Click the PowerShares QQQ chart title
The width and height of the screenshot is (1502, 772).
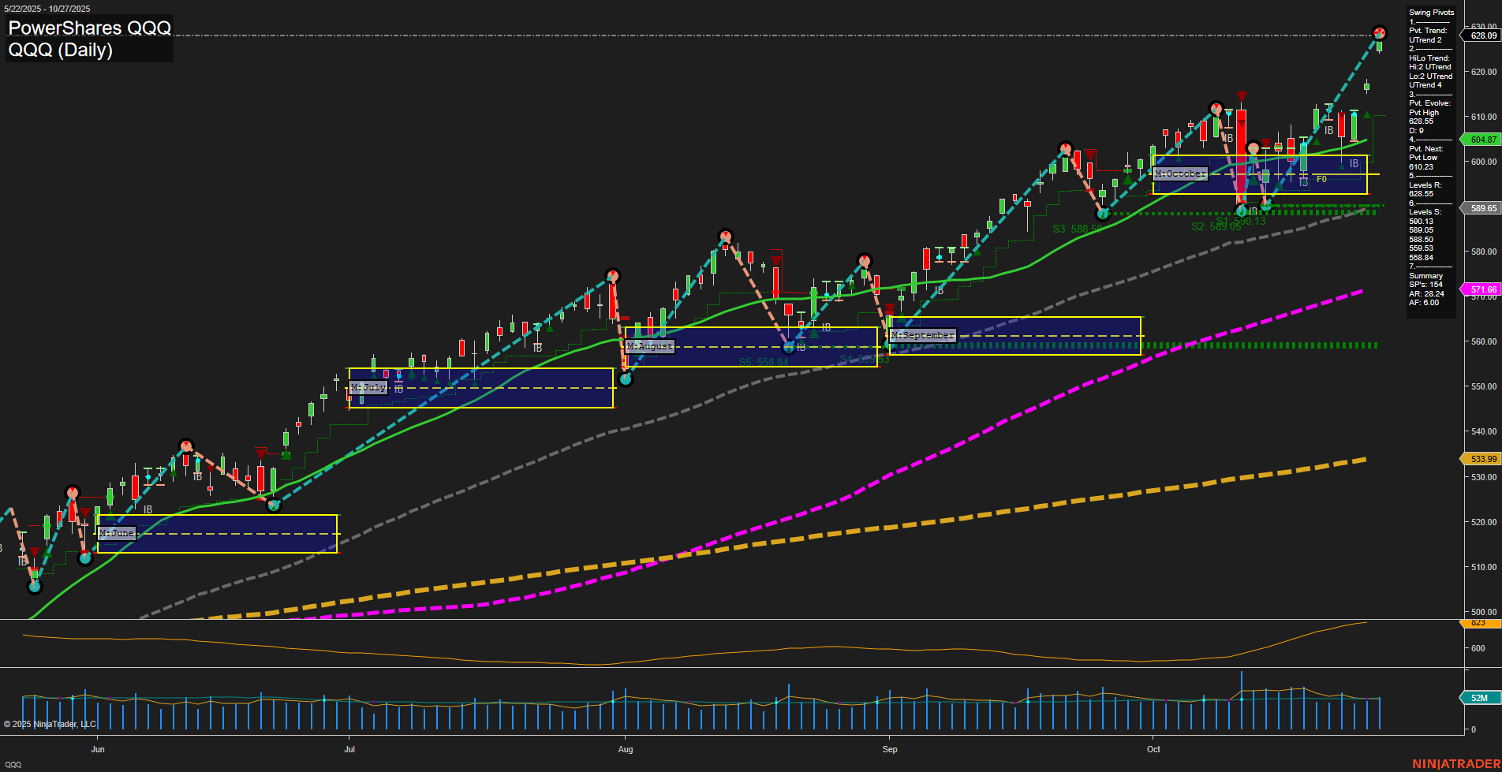click(x=89, y=28)
